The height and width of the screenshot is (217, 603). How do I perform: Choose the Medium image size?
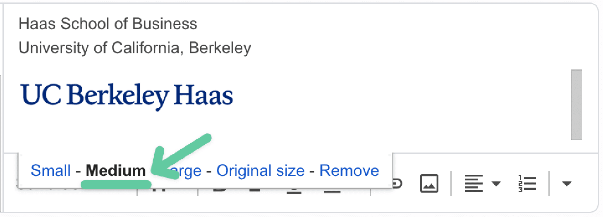coord(115,171)
